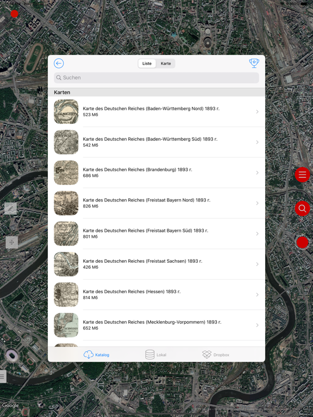
Task: Select the pencil draw tool on map
Action: (x=11, y=208)
